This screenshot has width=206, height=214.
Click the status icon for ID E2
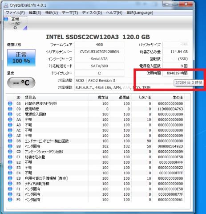10,162
